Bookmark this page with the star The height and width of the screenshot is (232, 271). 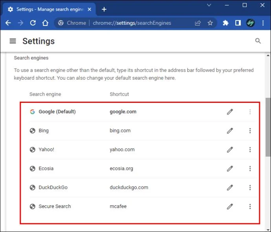[x=210, y=23]
